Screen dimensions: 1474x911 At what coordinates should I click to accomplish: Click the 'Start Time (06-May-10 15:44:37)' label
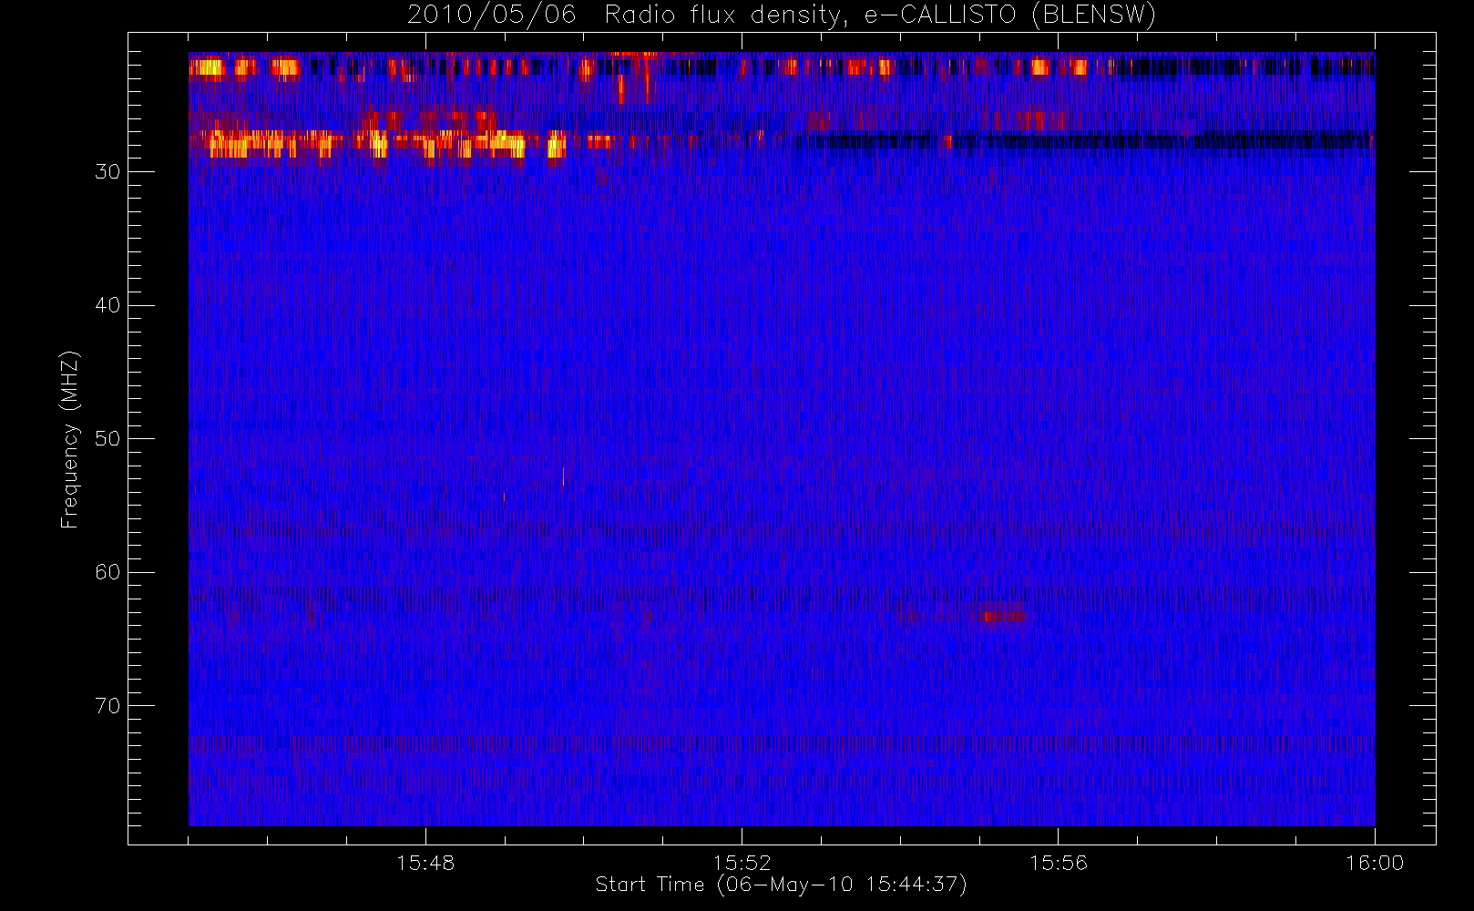coord(781,885)
